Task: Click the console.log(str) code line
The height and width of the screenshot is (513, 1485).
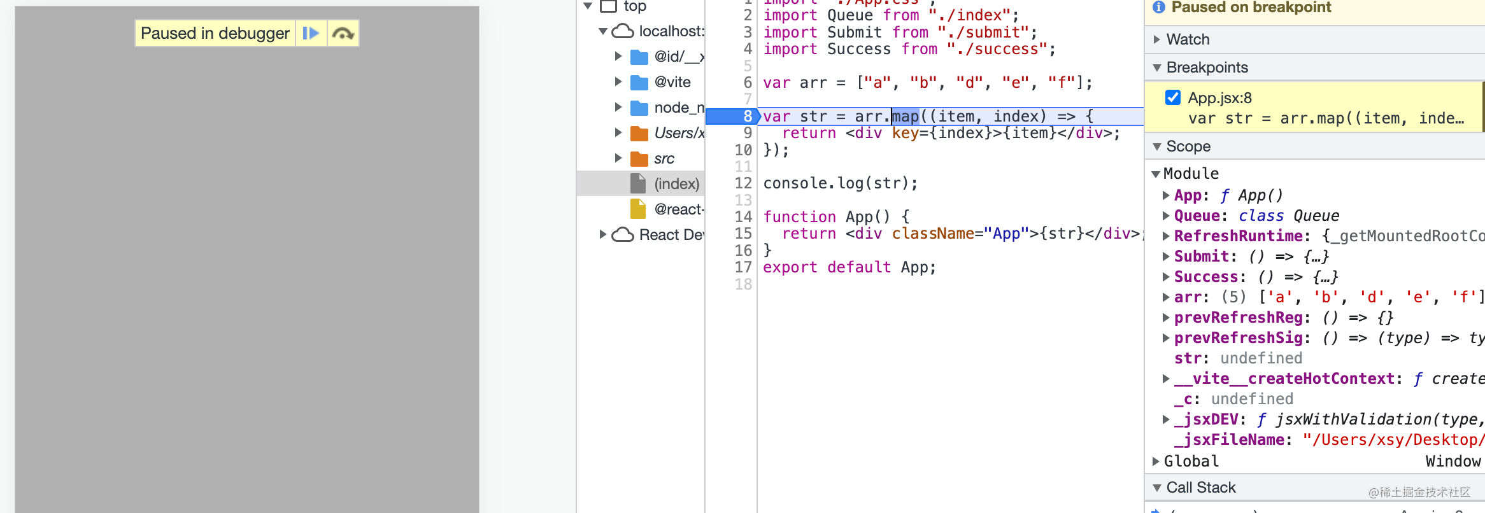Action: (x=841, y=183)
